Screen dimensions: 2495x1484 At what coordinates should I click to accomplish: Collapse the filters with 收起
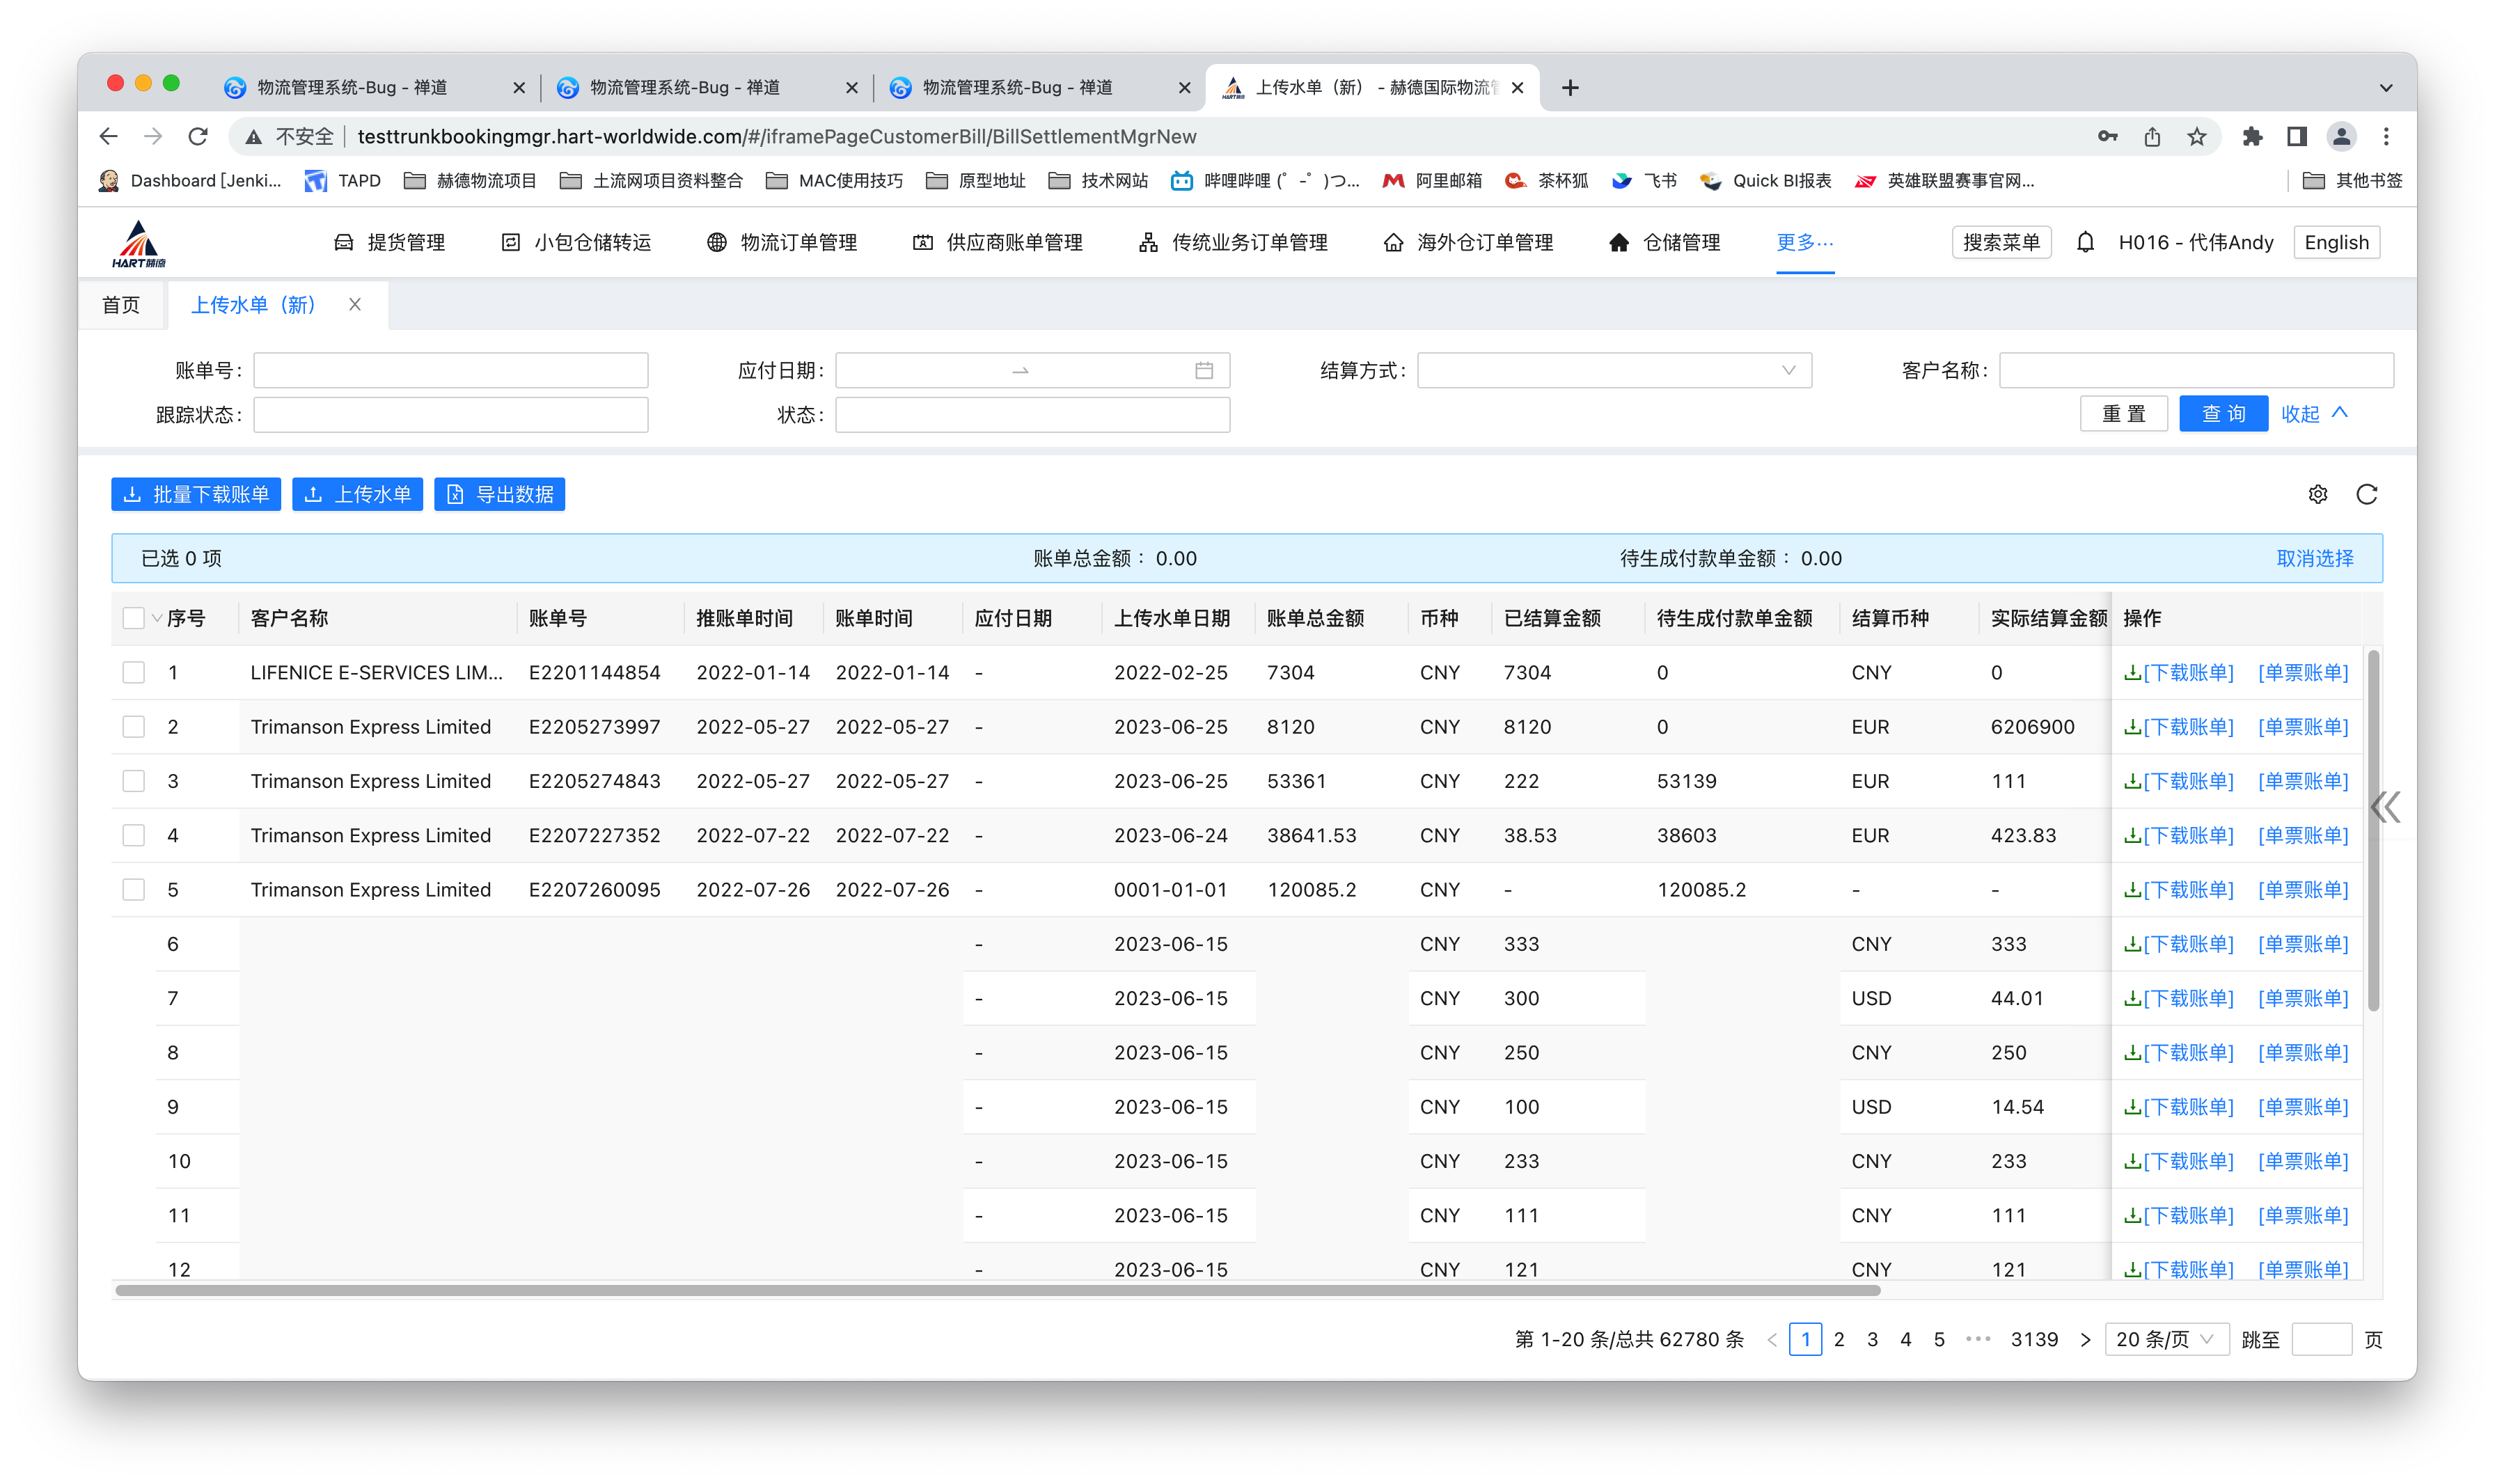coord(2313,413)
